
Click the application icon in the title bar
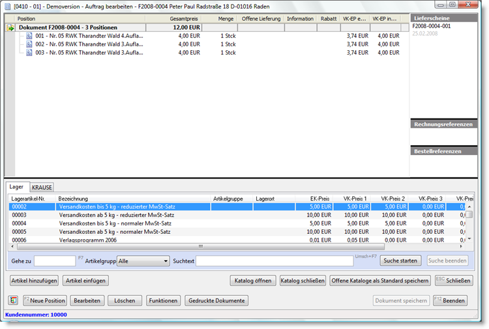point(7,5)
